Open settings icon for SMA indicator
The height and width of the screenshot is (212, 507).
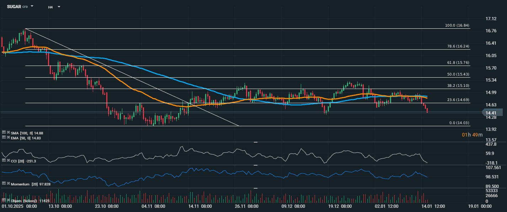tap(4, 133)
